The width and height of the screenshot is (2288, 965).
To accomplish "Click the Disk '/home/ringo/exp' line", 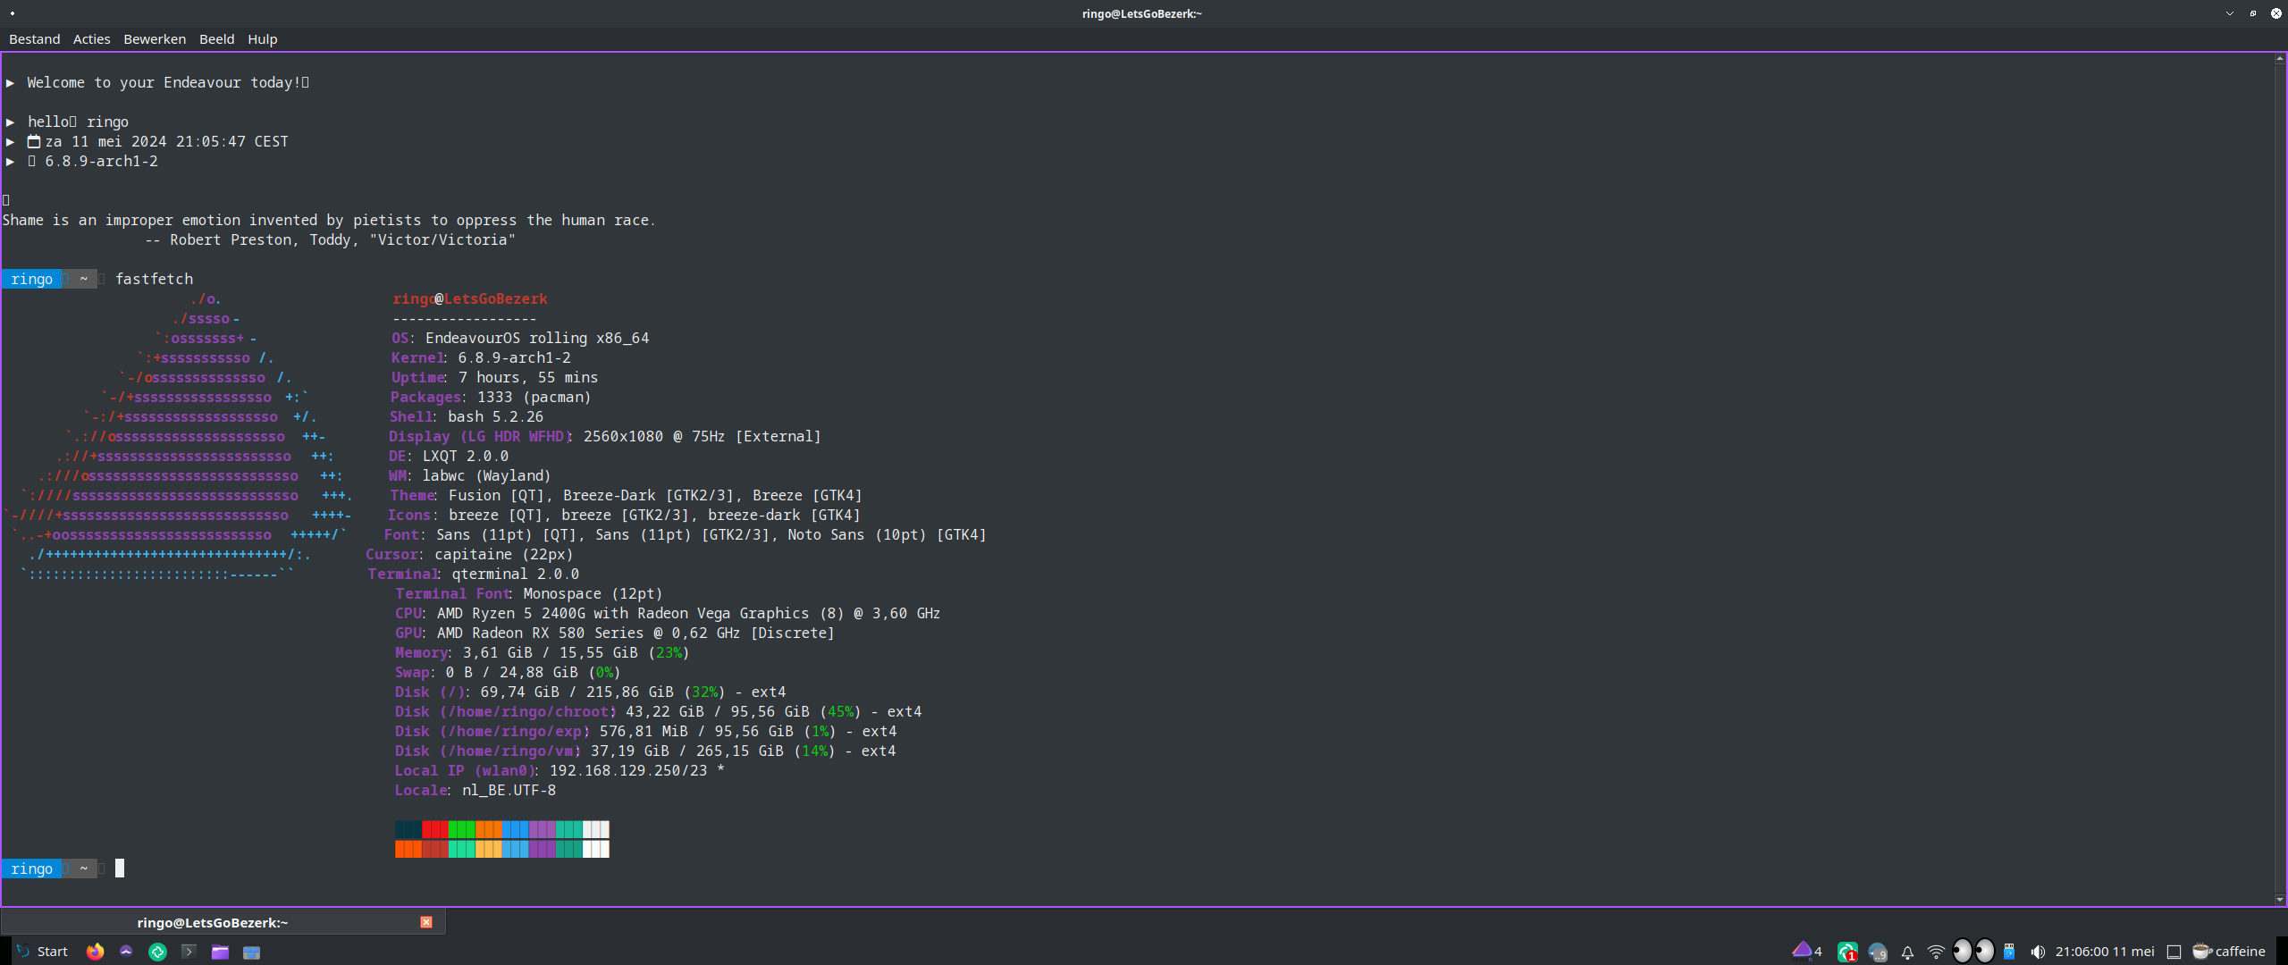I will (646, 731).
